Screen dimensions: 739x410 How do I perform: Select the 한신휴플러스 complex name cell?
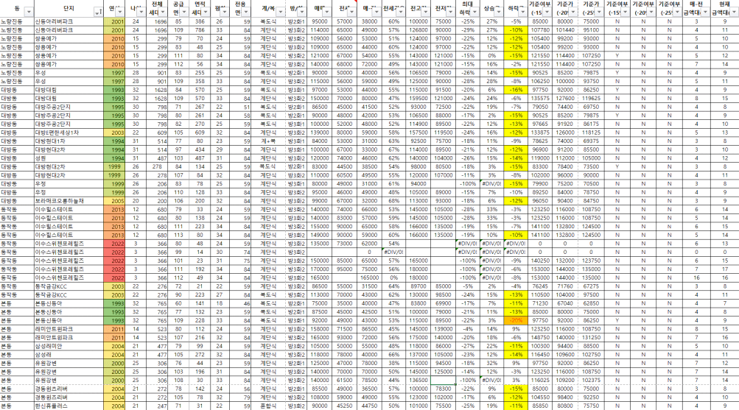pyautogui.click(x=69, y=406)
